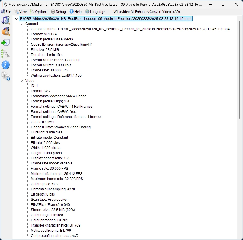
Task: Select 'Format settings, CABAC: Yes' row
Action: coord(54,112)
